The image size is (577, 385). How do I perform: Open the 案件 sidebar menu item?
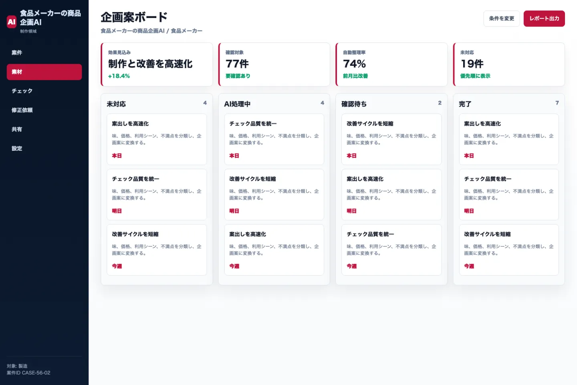44,53
